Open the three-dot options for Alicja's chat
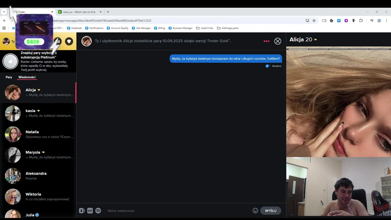Image resolution: width=391 pixels, height=220 pixels. pyautogui.click(x=266, y=41)
